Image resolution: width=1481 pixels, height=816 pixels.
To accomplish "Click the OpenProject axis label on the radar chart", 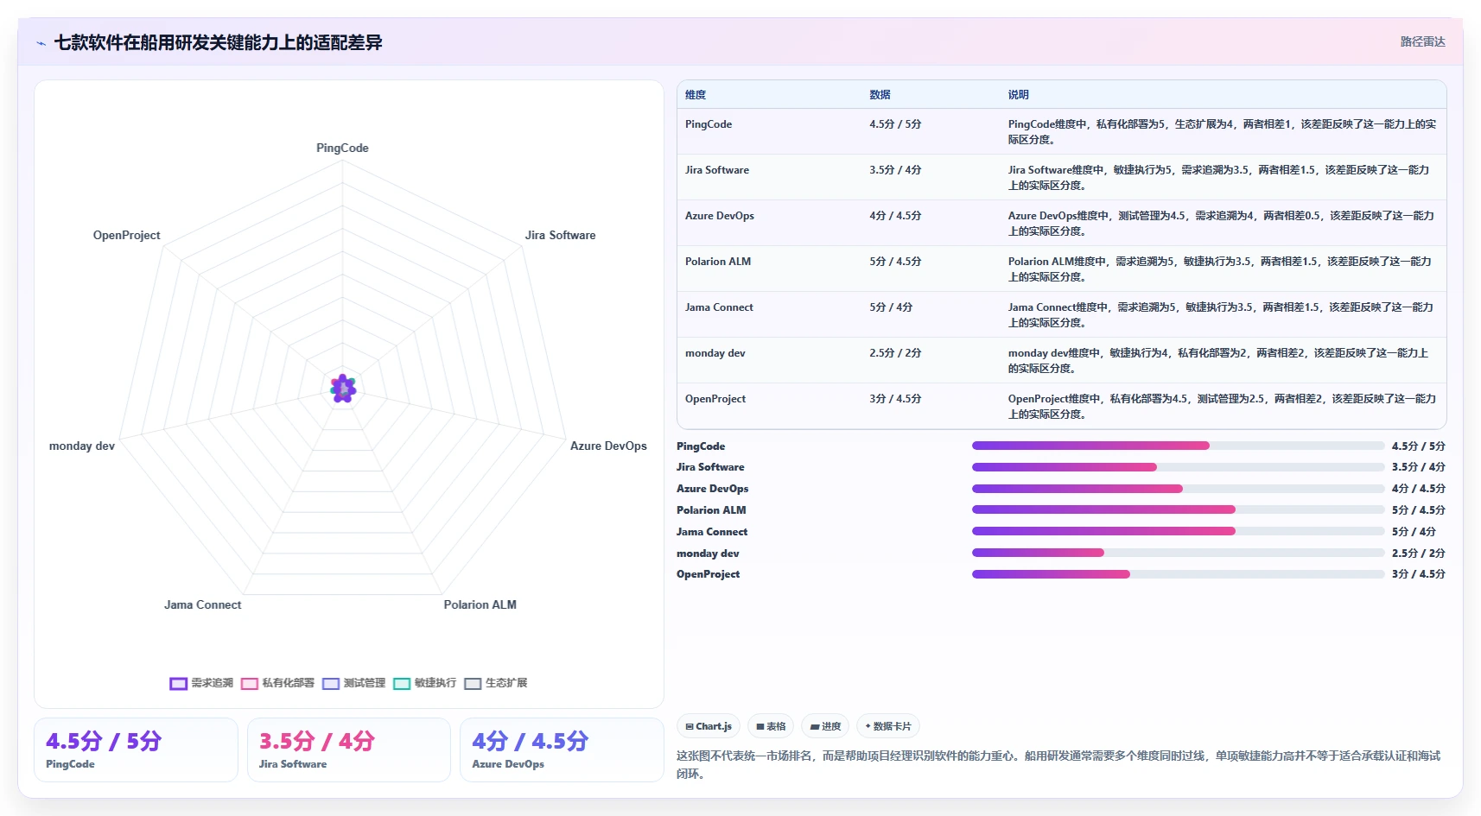I will coord(127,235).
